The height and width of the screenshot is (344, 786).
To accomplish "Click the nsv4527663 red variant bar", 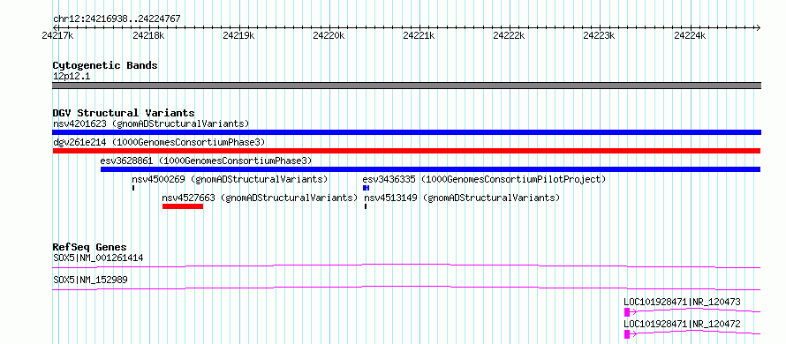I will (183, 206).
